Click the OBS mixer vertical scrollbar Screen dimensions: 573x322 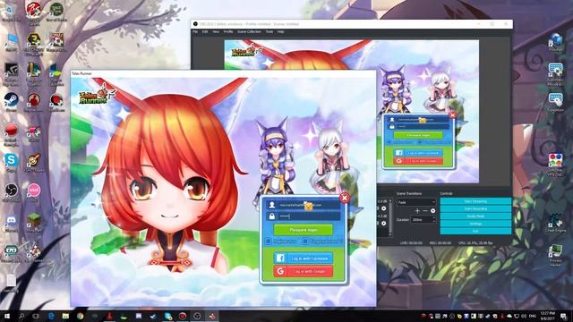click(x=390, y=216)
